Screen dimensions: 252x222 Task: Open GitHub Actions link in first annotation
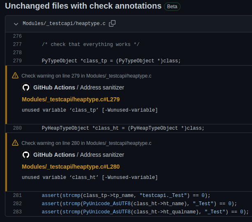[54, 87]
